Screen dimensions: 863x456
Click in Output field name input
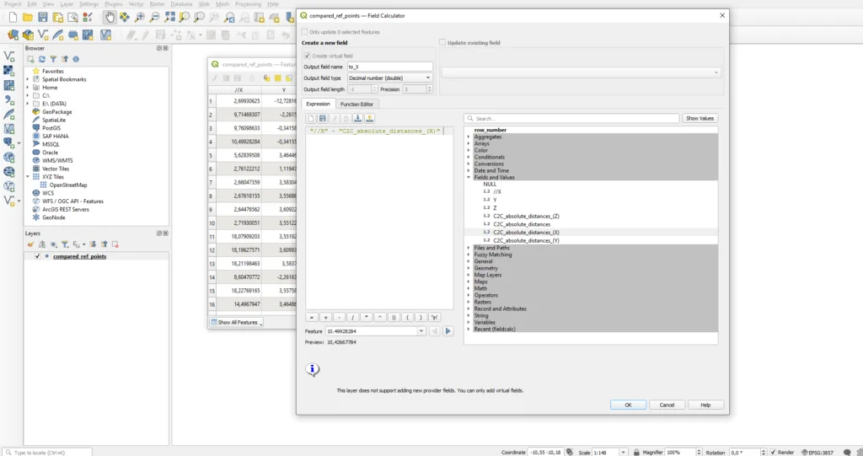[x=389, y=67]
